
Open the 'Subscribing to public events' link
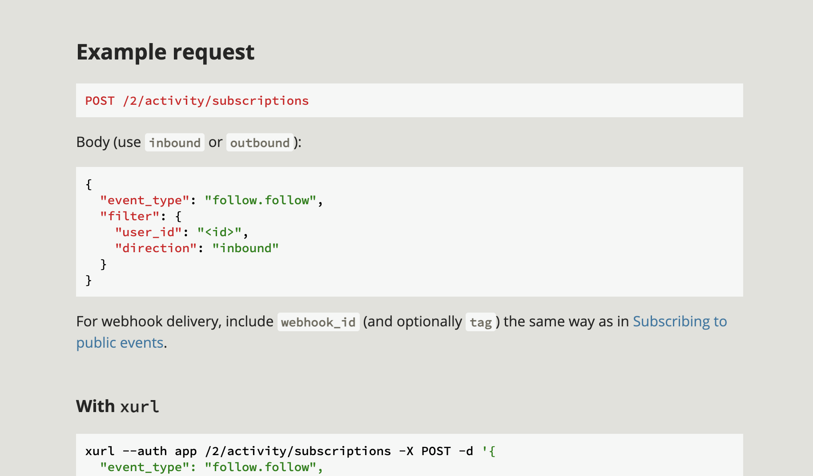680,321
